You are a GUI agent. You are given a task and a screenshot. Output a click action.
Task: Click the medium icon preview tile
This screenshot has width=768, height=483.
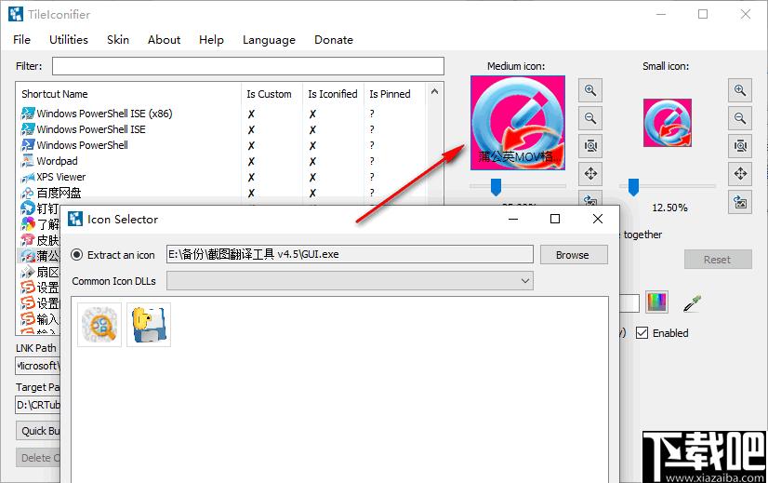coord(518,123)
